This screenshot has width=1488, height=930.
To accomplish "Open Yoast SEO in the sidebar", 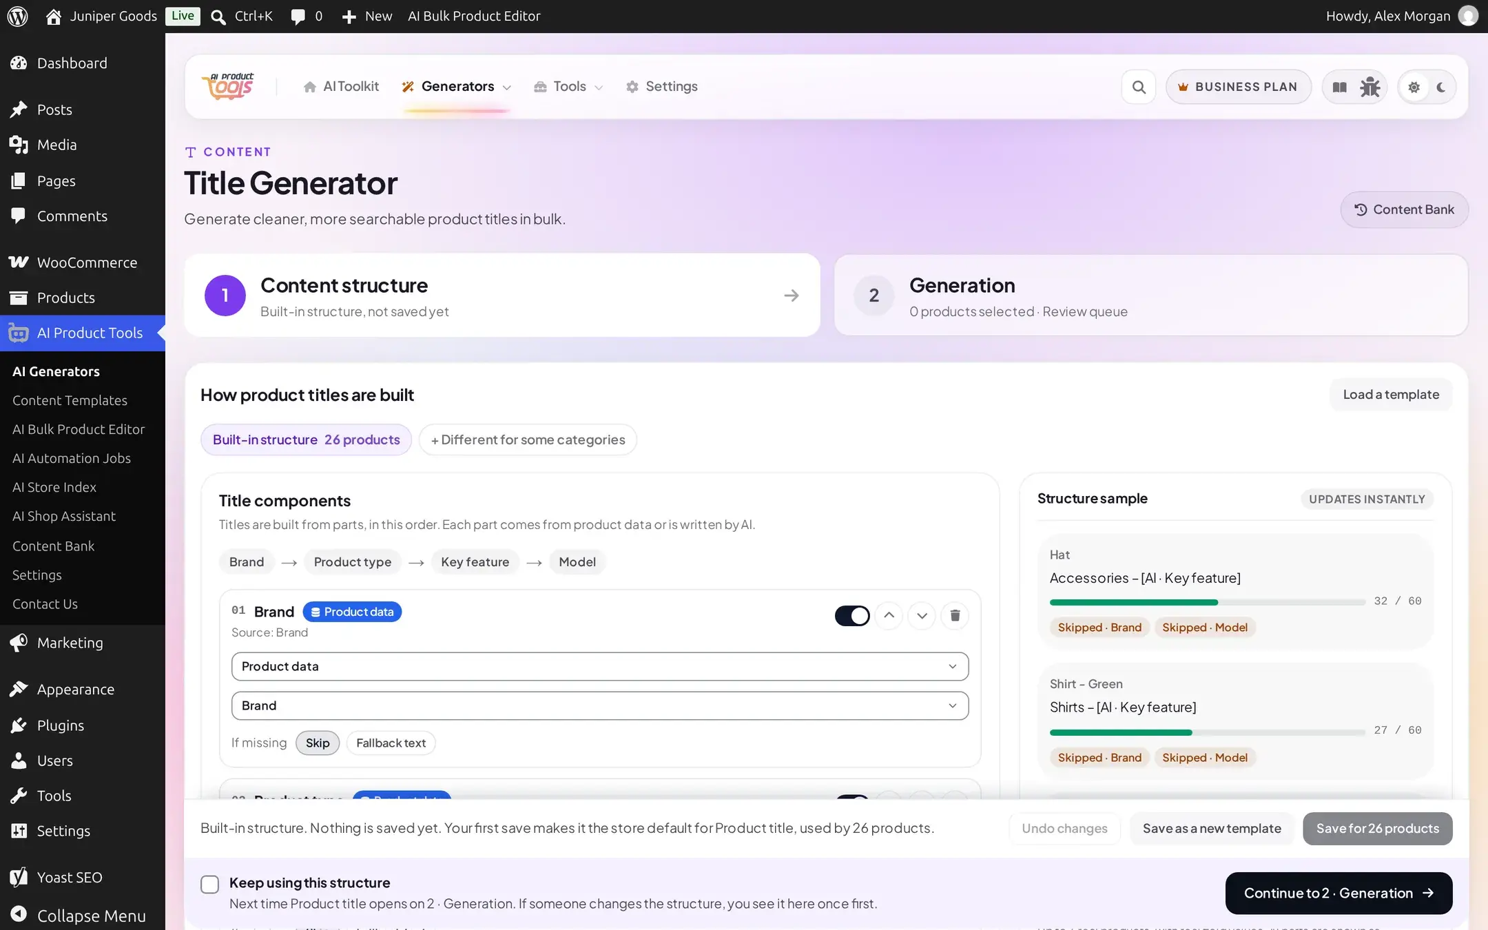I will coord(83,877).
